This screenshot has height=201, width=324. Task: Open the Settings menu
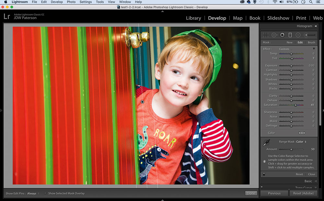coord(86,2)
